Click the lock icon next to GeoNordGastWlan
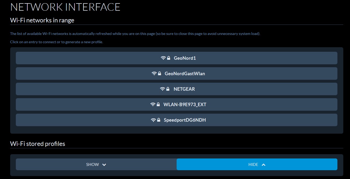The image size is (350, 179). click(x=159, y=73)
